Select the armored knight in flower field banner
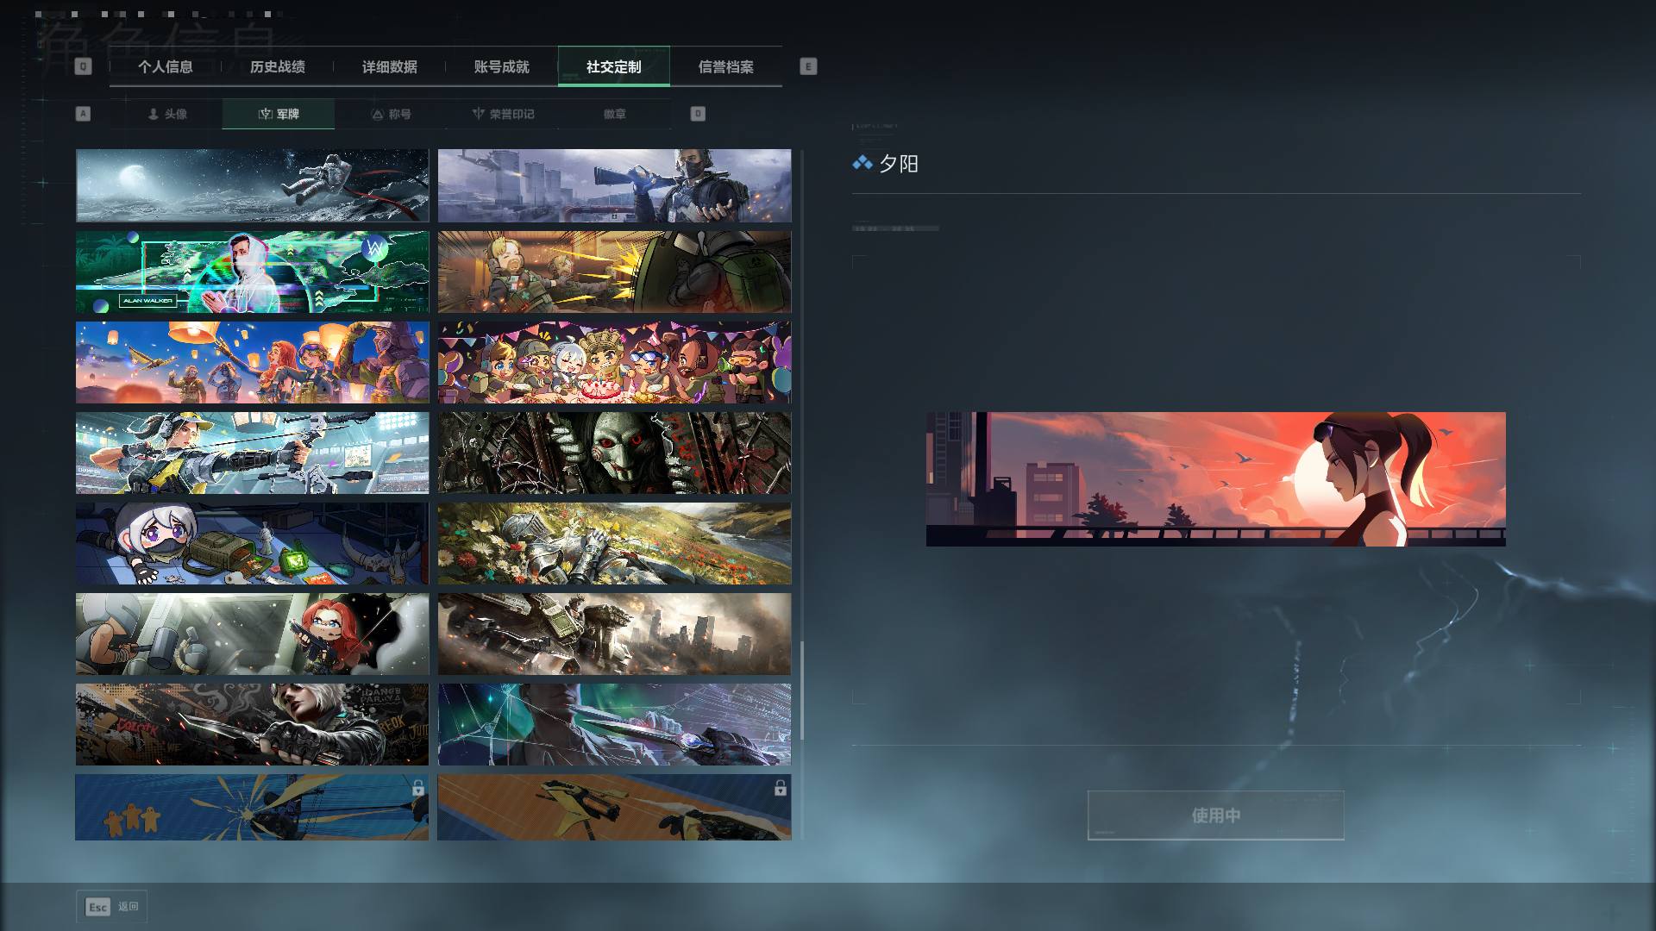The width and height of the screenshot is (1656, 931). (614, 543)
